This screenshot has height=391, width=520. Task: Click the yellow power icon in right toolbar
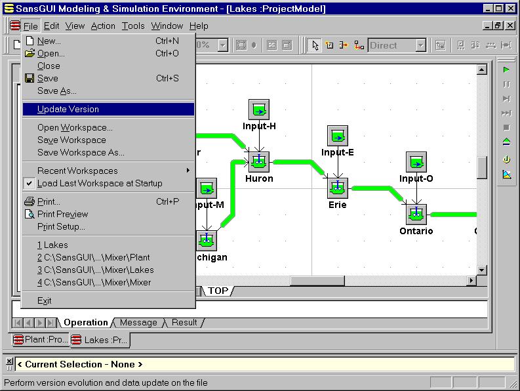(x=506, y=159)
